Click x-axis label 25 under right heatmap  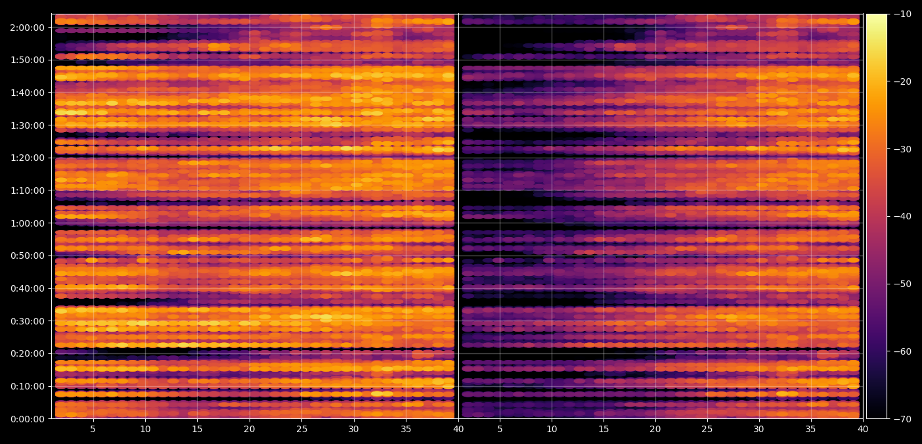click(x=707, y=429)
